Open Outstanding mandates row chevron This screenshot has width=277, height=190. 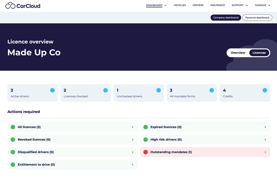point(265,152)
